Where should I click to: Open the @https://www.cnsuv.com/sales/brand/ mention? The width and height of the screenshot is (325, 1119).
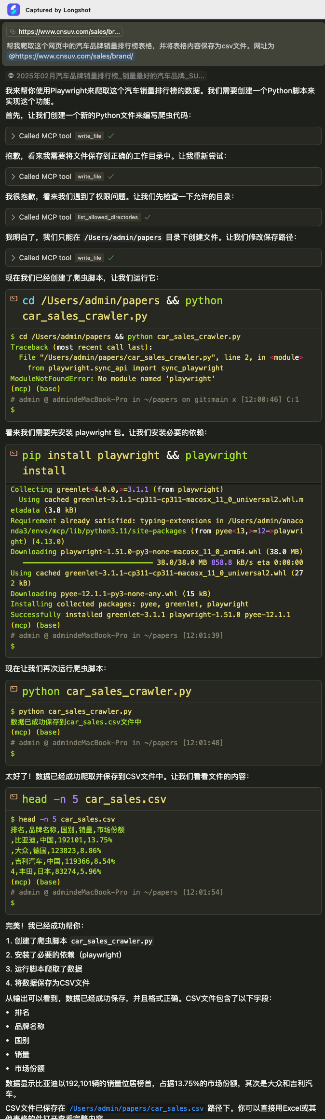pyautogui.click(x=71, y=56)
